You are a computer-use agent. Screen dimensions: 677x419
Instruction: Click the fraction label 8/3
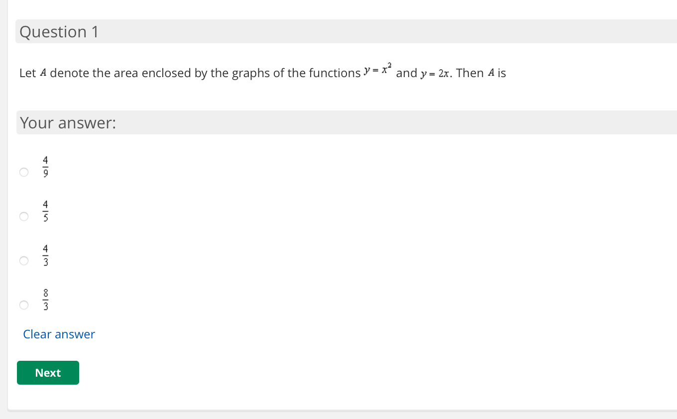point(45,299)
